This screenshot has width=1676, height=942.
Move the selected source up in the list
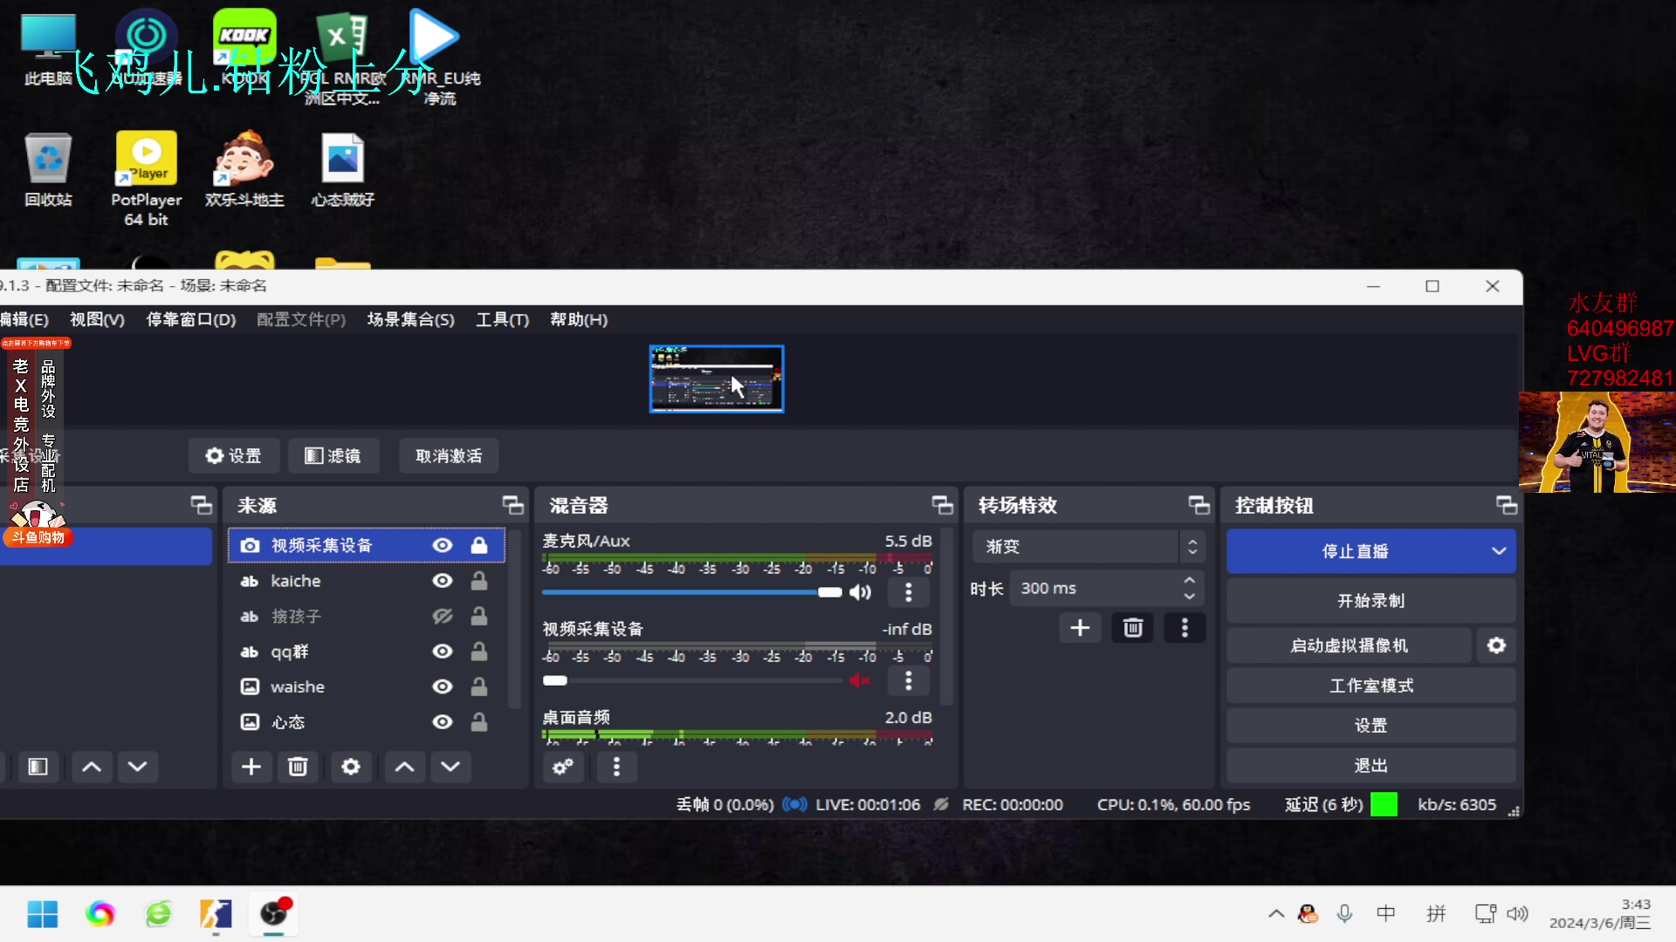coord(403,767)
